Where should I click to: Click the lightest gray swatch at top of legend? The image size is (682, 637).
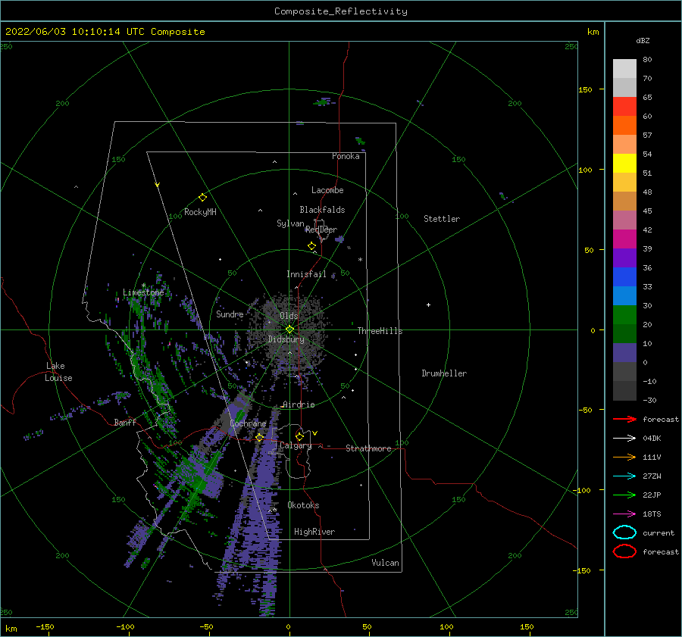point(624,69)
